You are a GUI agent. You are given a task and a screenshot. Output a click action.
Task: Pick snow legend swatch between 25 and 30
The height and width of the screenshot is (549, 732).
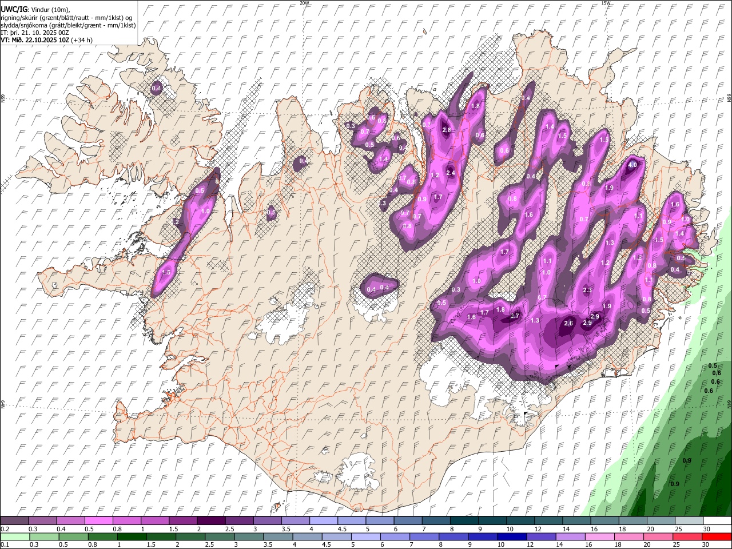689,521
